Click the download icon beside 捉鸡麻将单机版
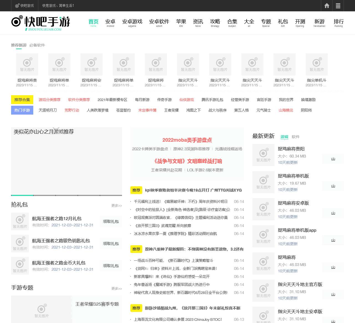 click(333, 186)
